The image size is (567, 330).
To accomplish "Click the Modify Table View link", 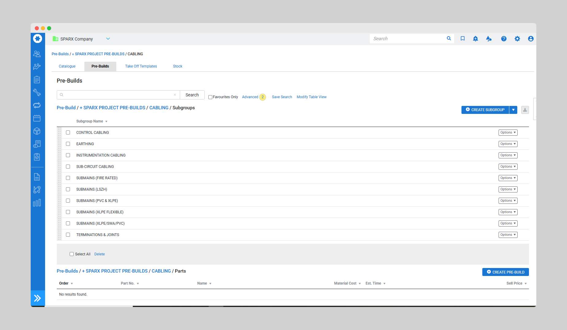I will (311, 97).
